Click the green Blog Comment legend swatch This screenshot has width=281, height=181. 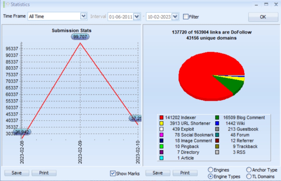217,118
